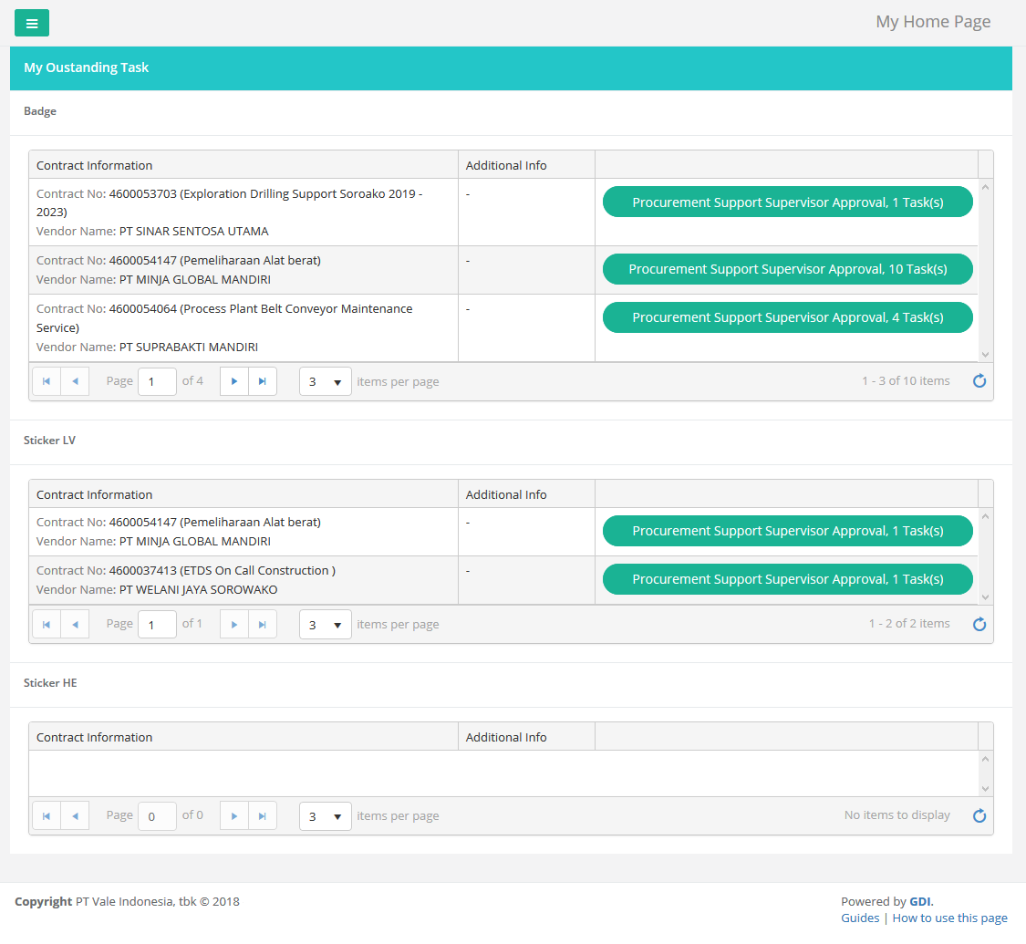Open the hamburger menu in the header
This screenshot has width=1026, height=944.
pyautogui.click(x=32, y=23)
